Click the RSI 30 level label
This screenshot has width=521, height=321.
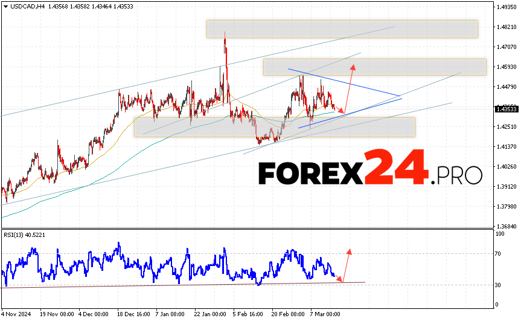pyautogui.click(x=499, y=285)
